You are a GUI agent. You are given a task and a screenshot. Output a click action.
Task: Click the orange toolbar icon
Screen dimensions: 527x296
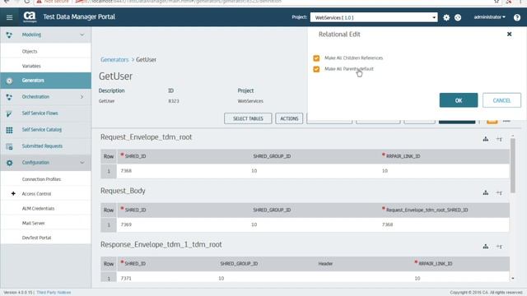click(492, 121)
